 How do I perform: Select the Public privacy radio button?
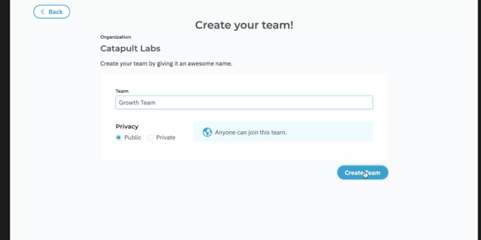pos(118,137)
